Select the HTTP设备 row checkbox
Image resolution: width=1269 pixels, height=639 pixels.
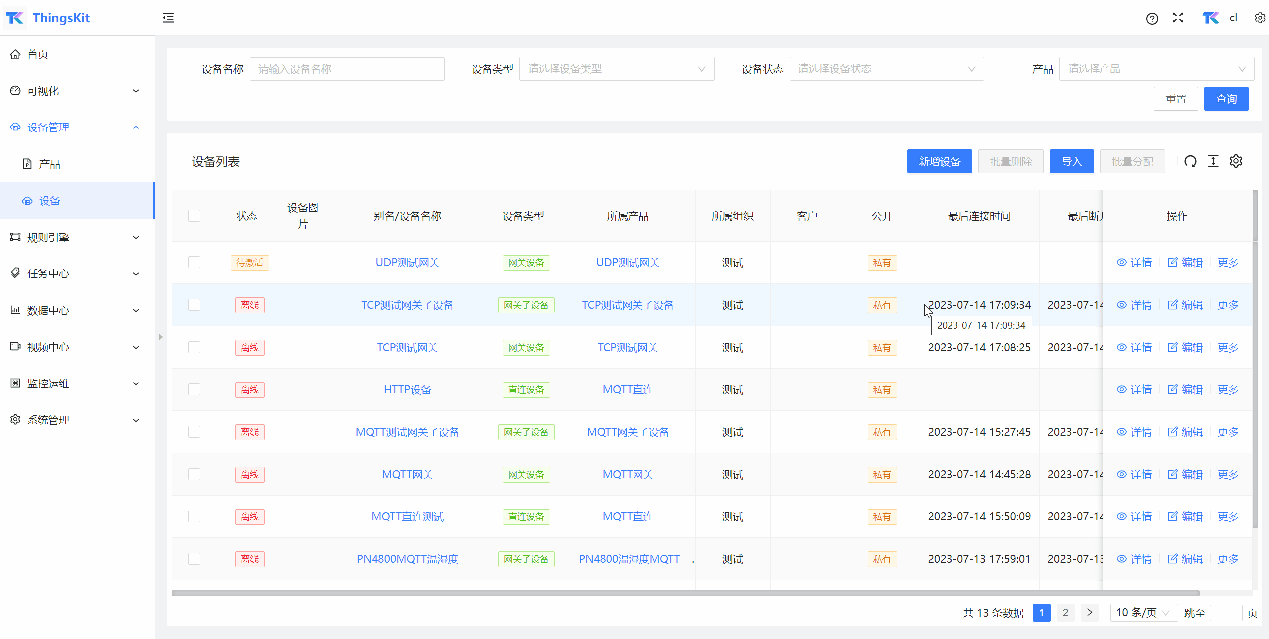(x=194, y=389)
